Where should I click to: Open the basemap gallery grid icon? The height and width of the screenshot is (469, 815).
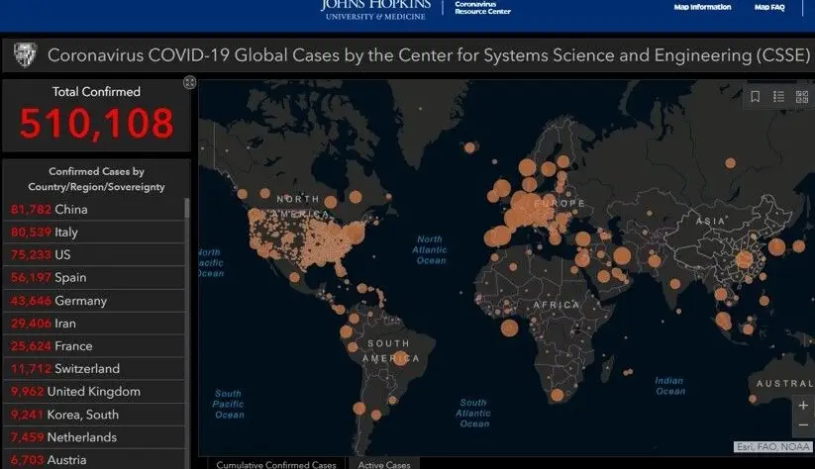coord(802,96)
